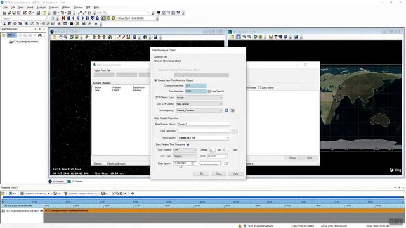Select the Long Name radio button
Image resolution: width=406 pixels, height=228 pixels.
click(x=259, y=87)
